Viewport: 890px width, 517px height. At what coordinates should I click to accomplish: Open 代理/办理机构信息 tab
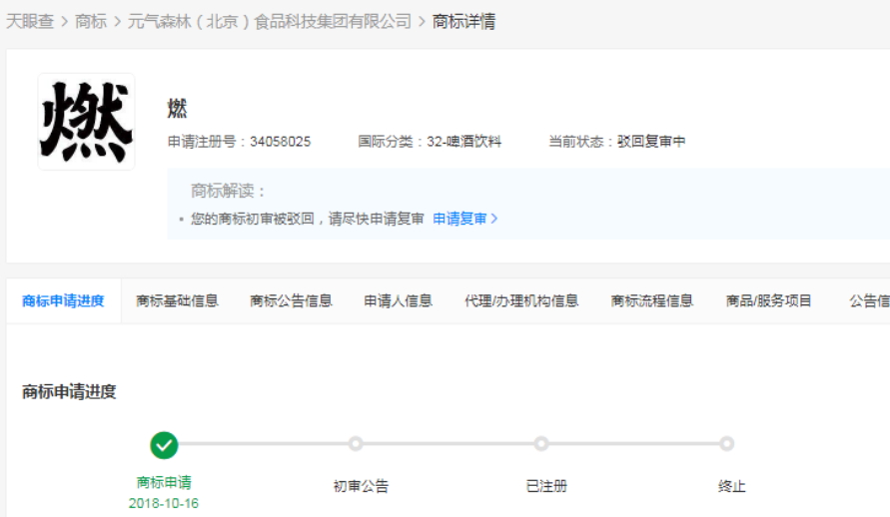(x=521, y=301)
